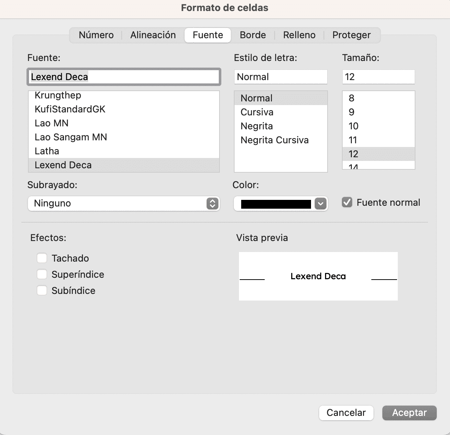Viewport: 450px width, 435px height.
Task: Click the black color swatch
Action: click(276, 204)
